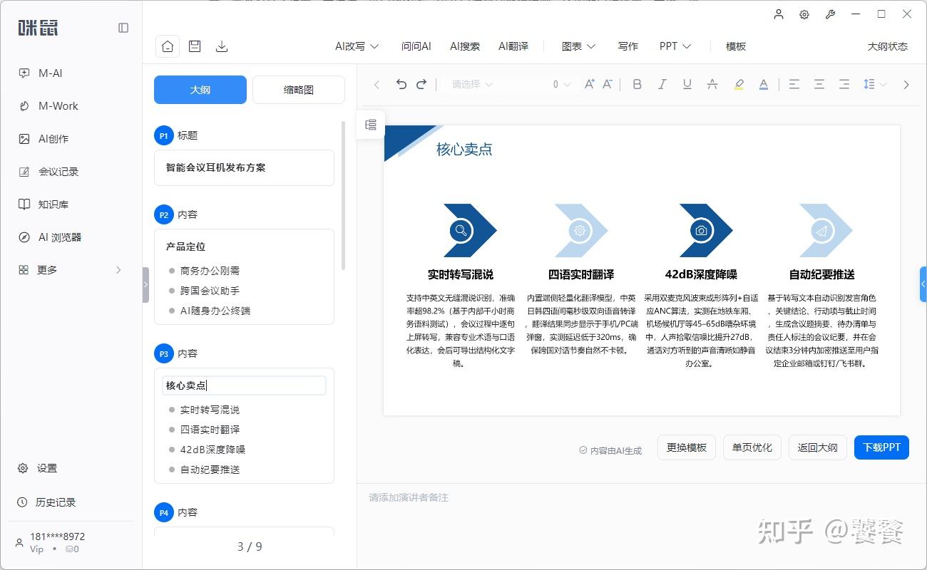Image resolution: width=927 pixels, height=570 pixels.
Task: Click 核心卖点 title input field
Action: click(x=244, y=385)
